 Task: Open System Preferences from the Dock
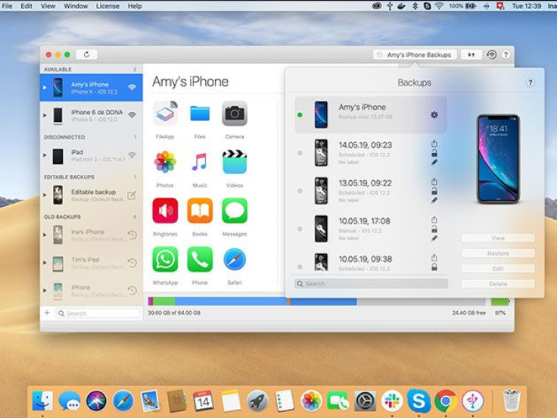tap(366, 401)
